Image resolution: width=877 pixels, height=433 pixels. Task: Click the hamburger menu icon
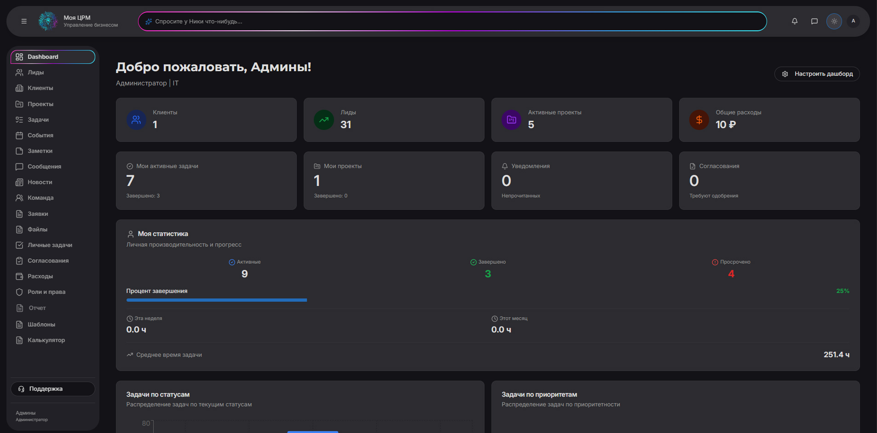coord(24,21)
